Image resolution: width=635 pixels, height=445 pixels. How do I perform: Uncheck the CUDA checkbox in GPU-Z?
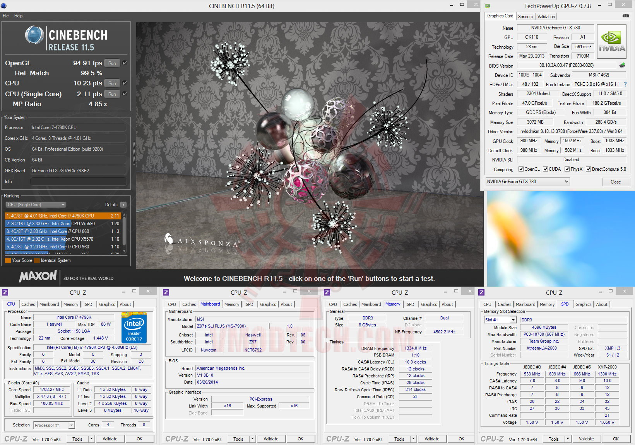[x=545, y=169]
